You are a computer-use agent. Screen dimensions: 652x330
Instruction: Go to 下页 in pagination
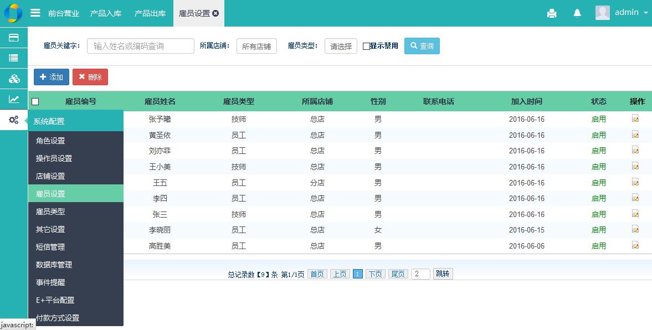375,274
